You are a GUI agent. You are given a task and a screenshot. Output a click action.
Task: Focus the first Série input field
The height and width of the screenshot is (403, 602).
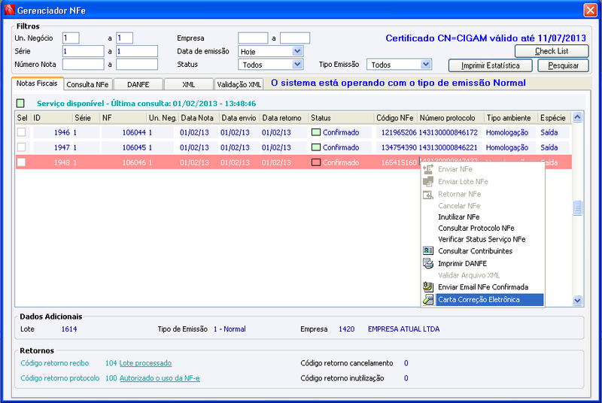pyautogui.click(x=84, y=51)
